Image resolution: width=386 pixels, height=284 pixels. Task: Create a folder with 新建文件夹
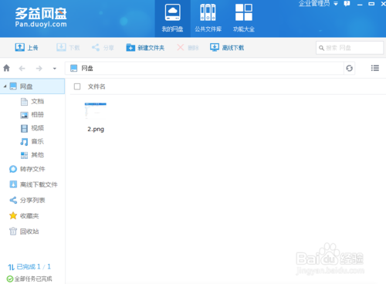[x=145, y=48]
